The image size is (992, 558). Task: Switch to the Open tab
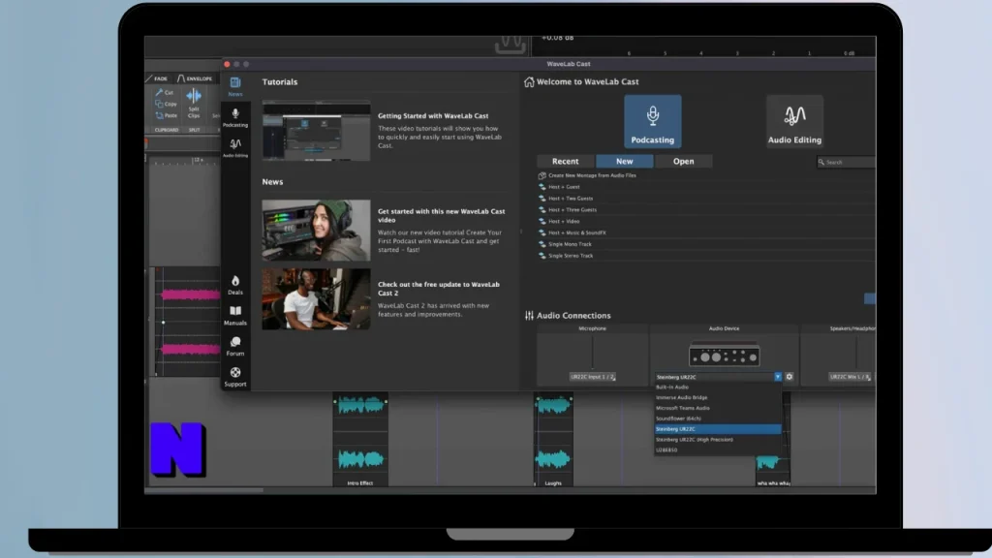tap(683, 162)
